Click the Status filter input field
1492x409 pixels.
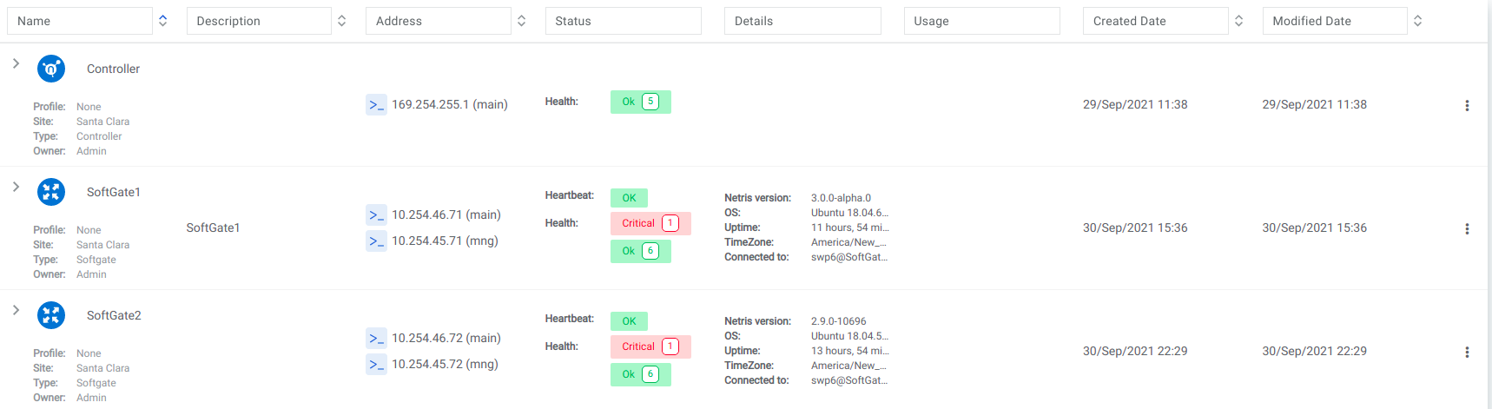tap(623, 21)
